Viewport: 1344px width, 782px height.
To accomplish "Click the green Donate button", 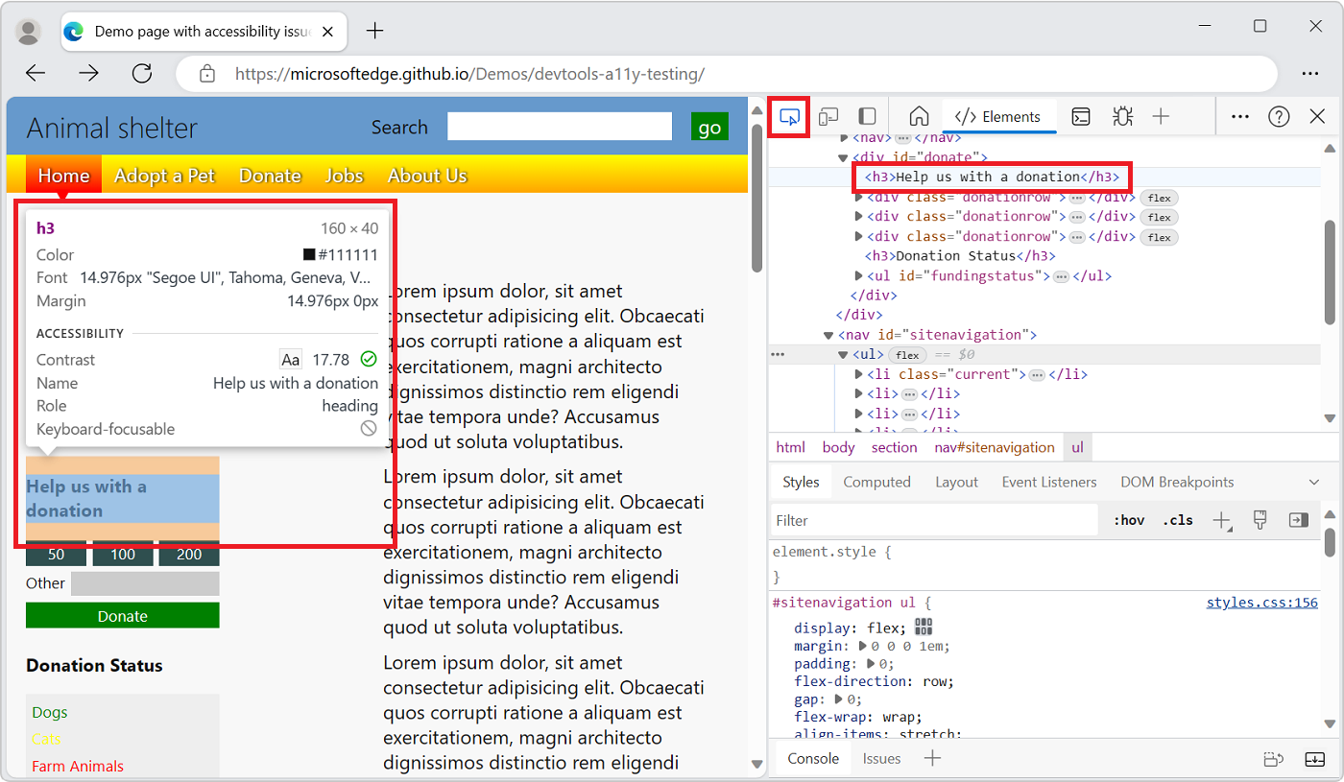I will 123,616.
